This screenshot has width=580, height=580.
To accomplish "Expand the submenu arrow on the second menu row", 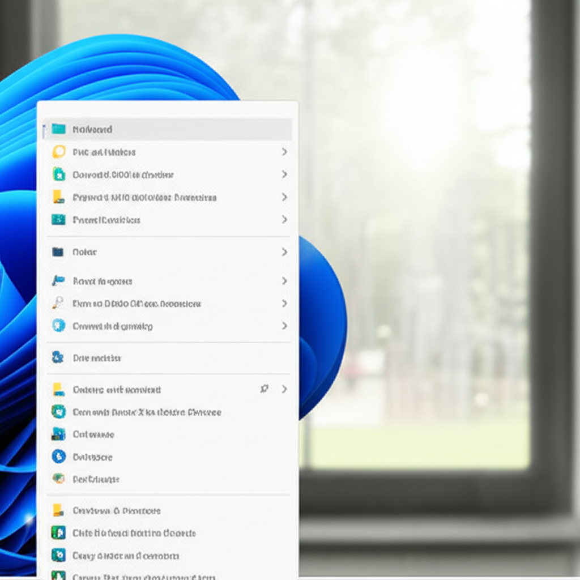I will (x=284, y=152).
